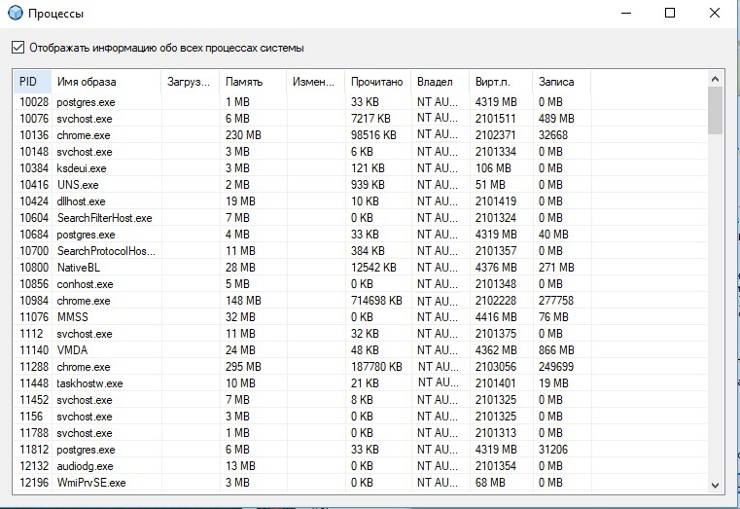This screenshot has height=509, width=740.
Task: Sort list by PID column header
Action: [x=28, y=82]
